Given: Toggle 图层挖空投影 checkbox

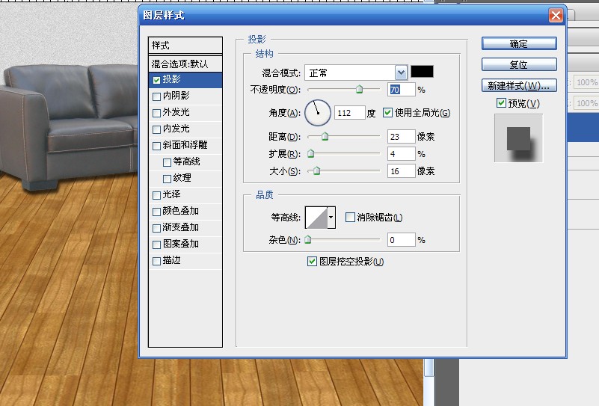Looking at the screenshot, I should click(x=312, y=261).
